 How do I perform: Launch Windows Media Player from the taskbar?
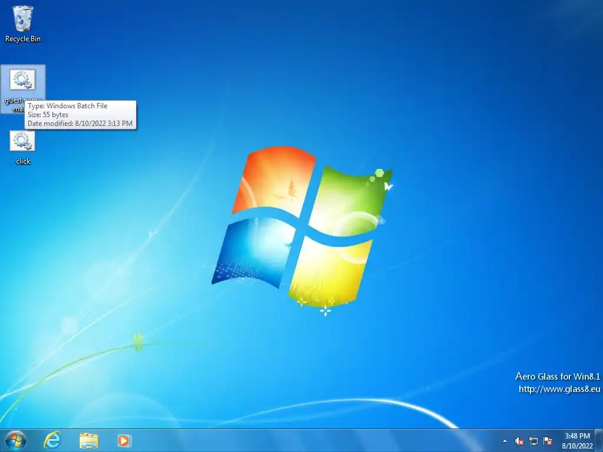pos(124,440)
